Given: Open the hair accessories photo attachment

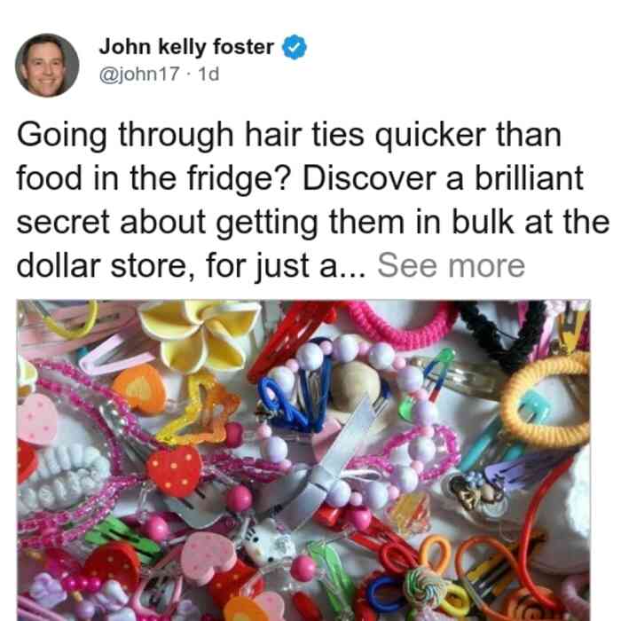Looking at the screenshot, I should point(303,460).
